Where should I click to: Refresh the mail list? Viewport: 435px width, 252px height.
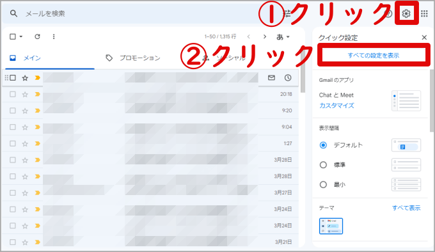(x=37, y=36)
